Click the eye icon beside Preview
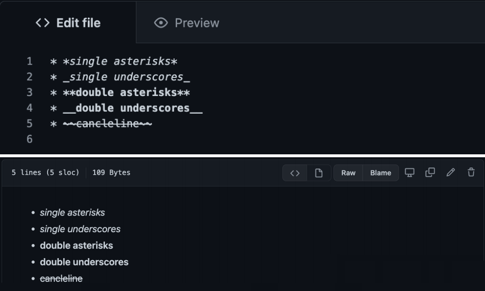485x291 pixels. coord(161,23)
